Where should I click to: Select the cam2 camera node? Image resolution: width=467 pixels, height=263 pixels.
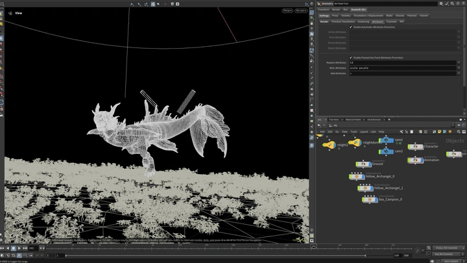tap(386, 151)
